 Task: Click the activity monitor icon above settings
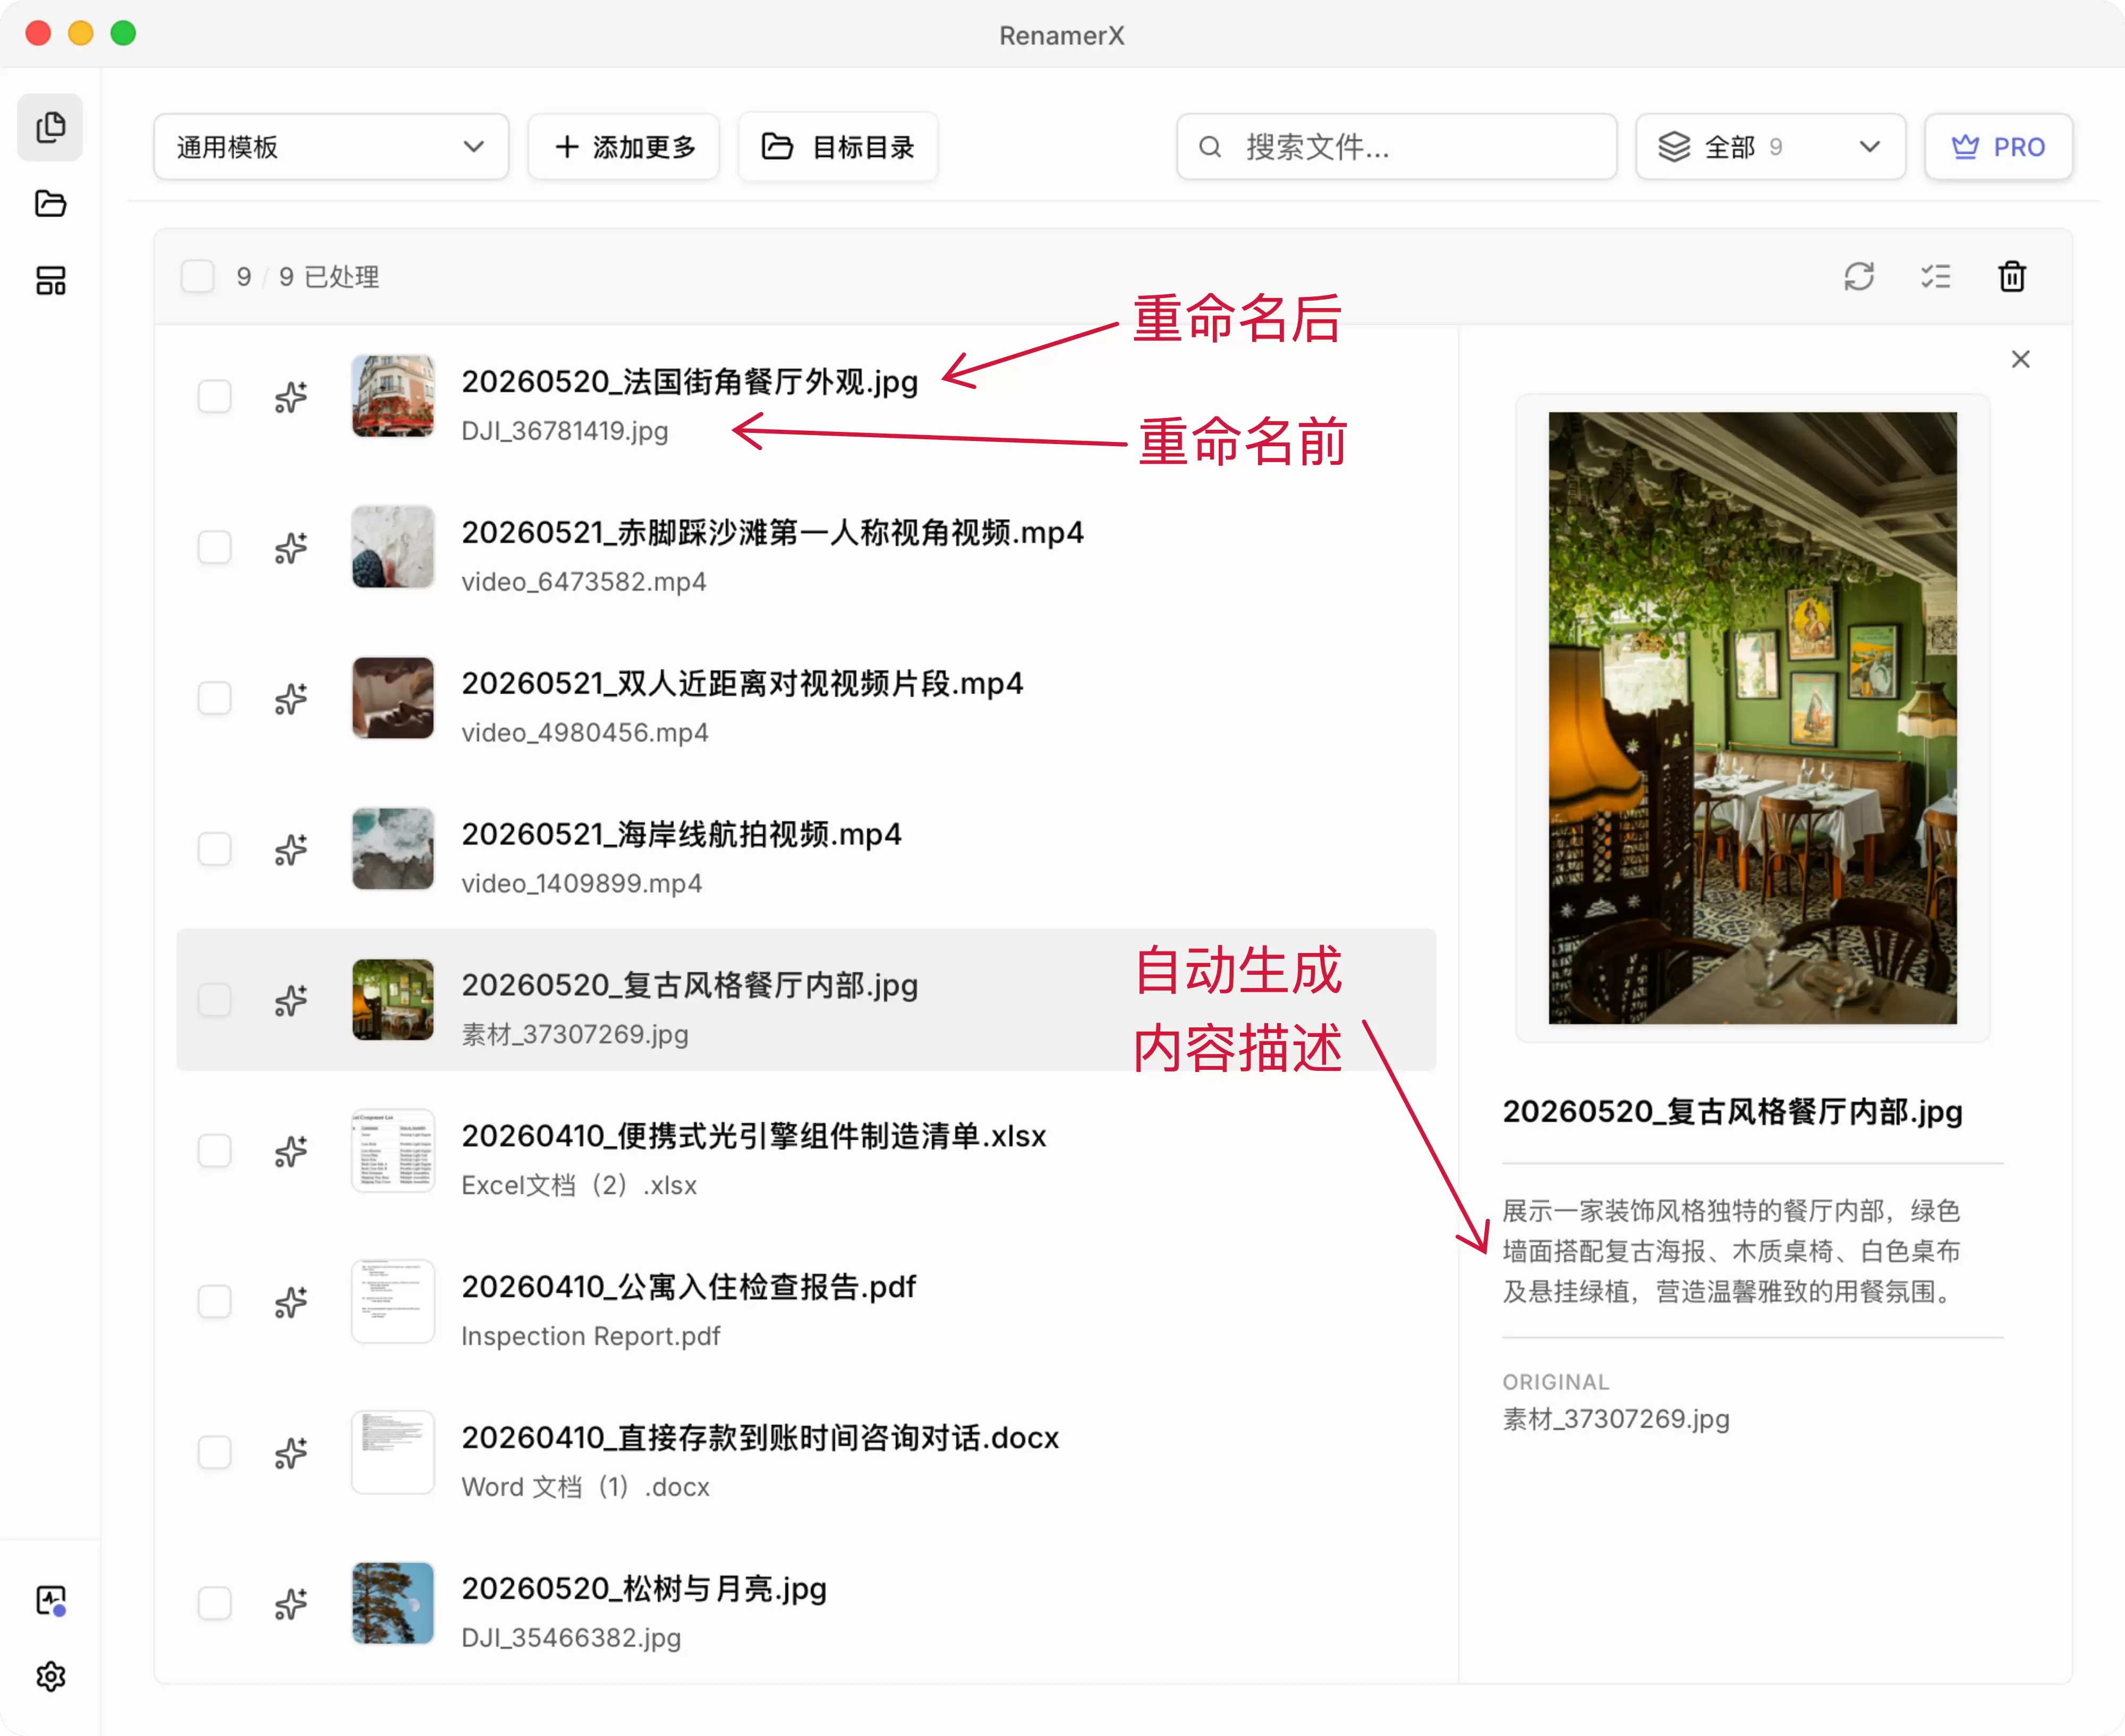50,1600
